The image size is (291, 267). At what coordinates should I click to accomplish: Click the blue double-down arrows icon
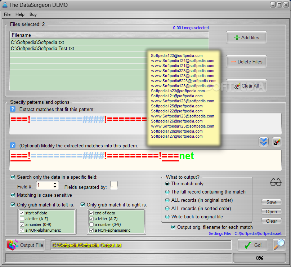264,142
